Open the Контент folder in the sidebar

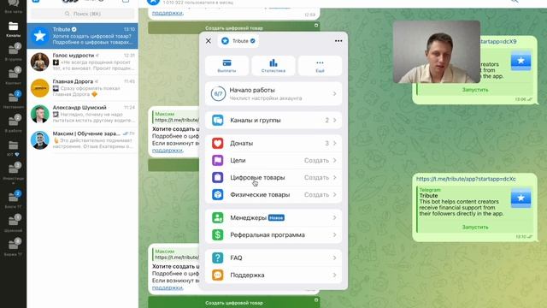pyautogui.click(x=14, y=76)
